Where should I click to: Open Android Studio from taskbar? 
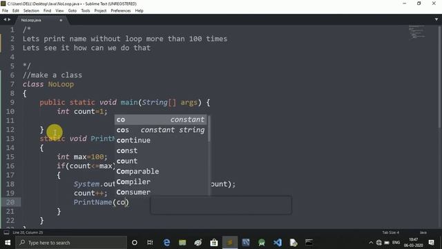[262, 243]
